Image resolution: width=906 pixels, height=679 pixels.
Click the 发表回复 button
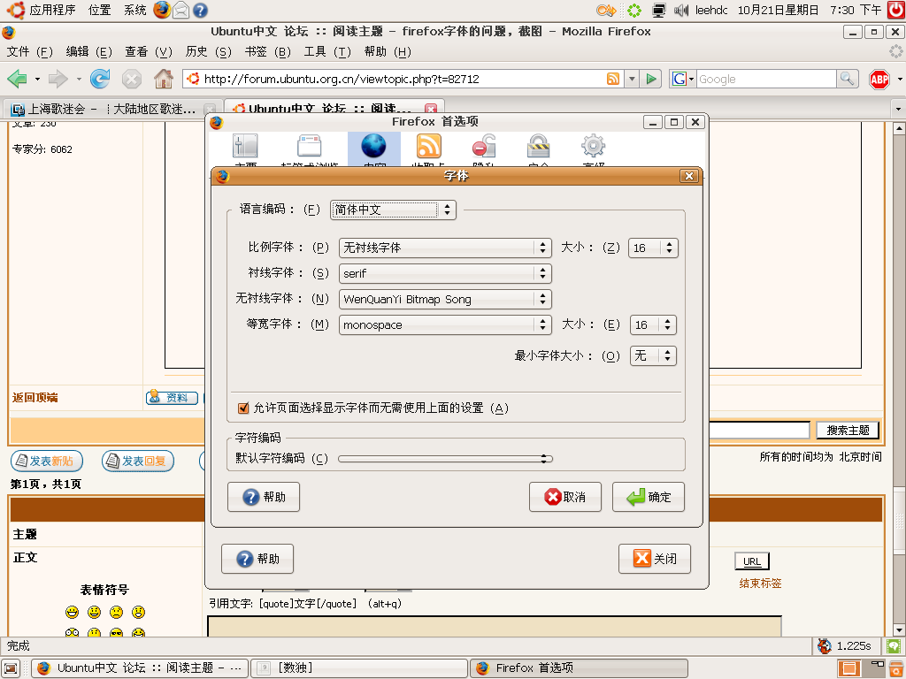coord(137,461)
